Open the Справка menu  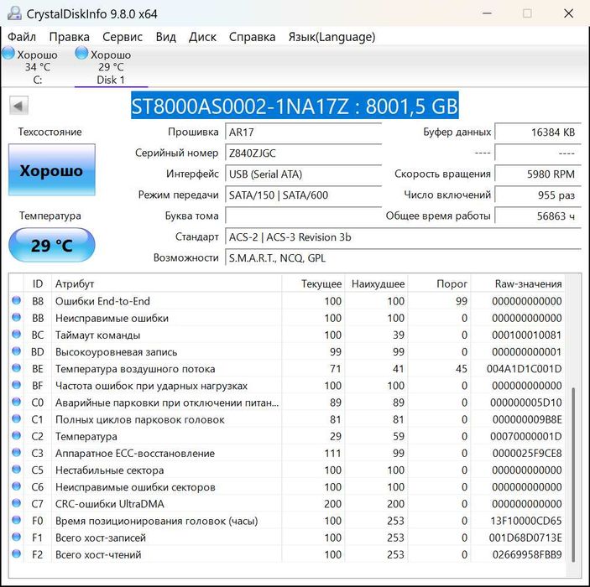(x=252, y=37)
